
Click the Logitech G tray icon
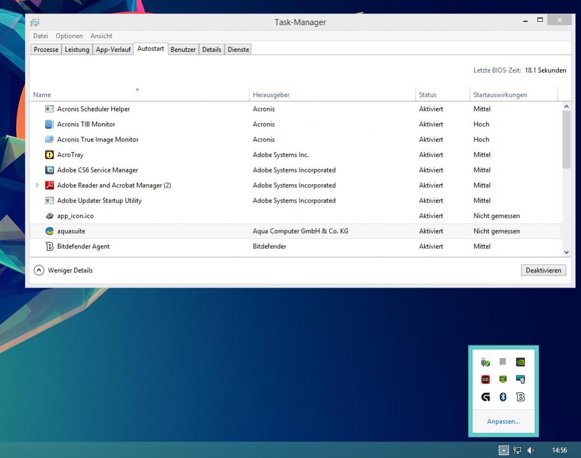pos(486,397)
